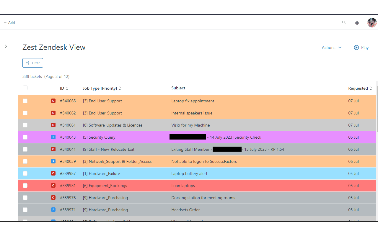Open ticket #339976 about docking stations
The width and height of the screenshot is (378, 236).
[203, 198]
